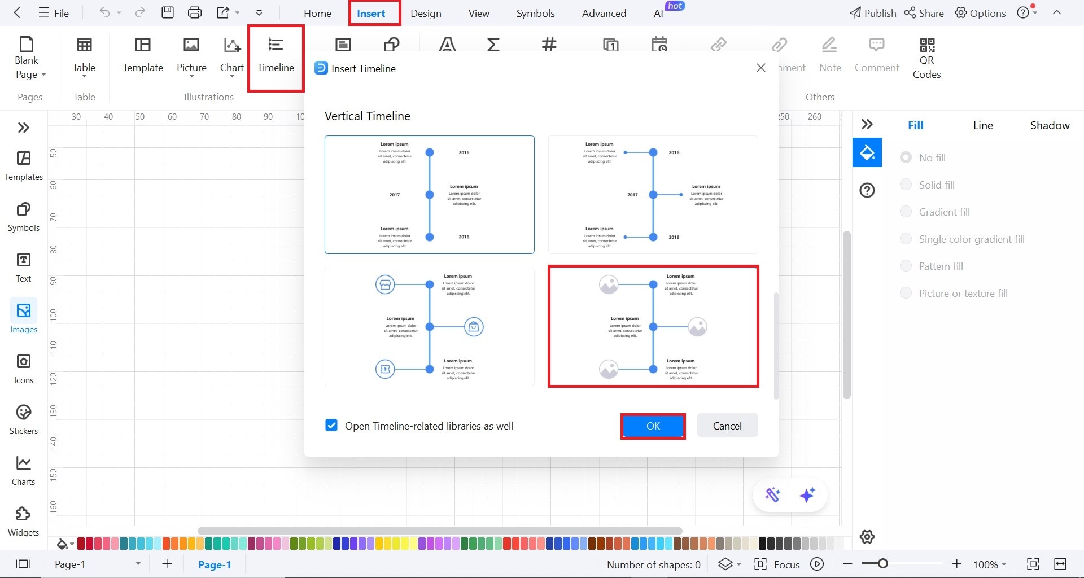Click the Publish button
1084x578 pixels.
(873, 13)
